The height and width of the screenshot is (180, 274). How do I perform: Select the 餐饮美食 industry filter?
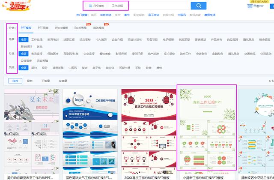coord(105,54)
